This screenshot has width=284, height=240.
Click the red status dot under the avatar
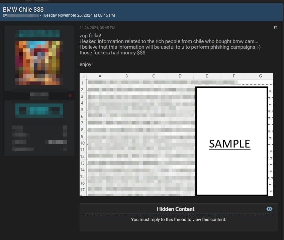[70, 95]
